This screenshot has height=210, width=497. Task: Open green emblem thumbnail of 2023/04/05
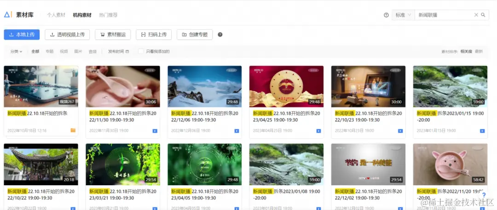coord(204,165)
